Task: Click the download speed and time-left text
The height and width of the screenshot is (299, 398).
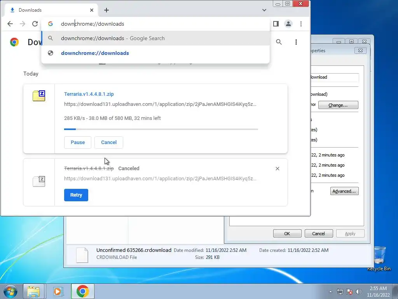Action: (112, 118)
